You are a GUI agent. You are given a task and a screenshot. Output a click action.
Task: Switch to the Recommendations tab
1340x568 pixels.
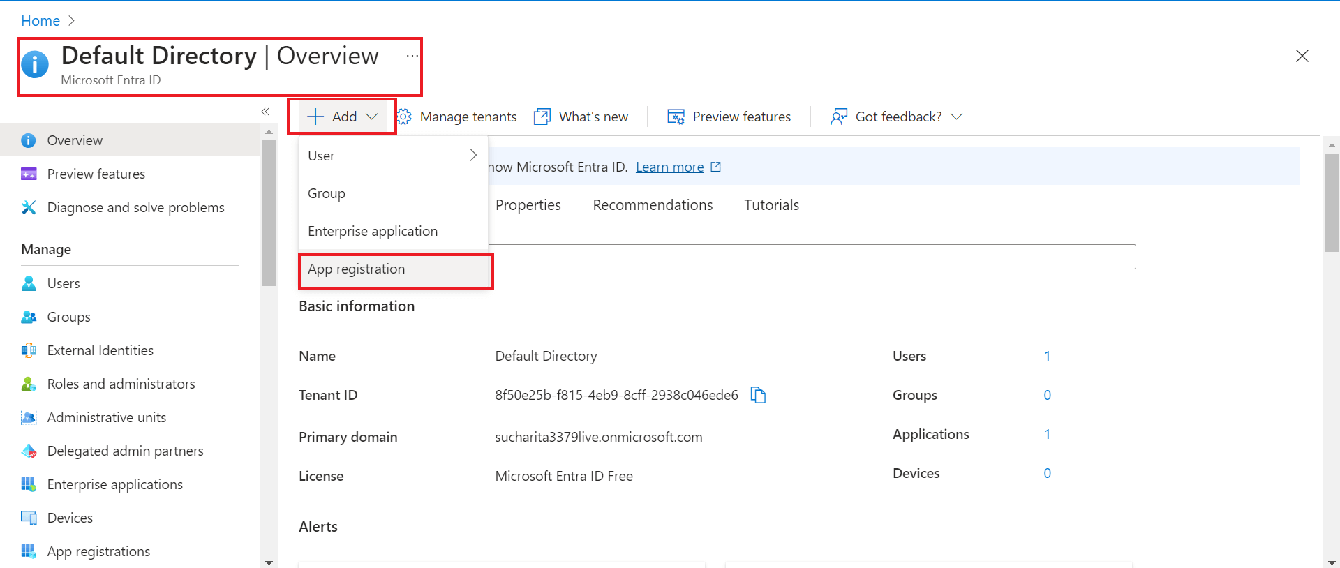tap(653, 205)
